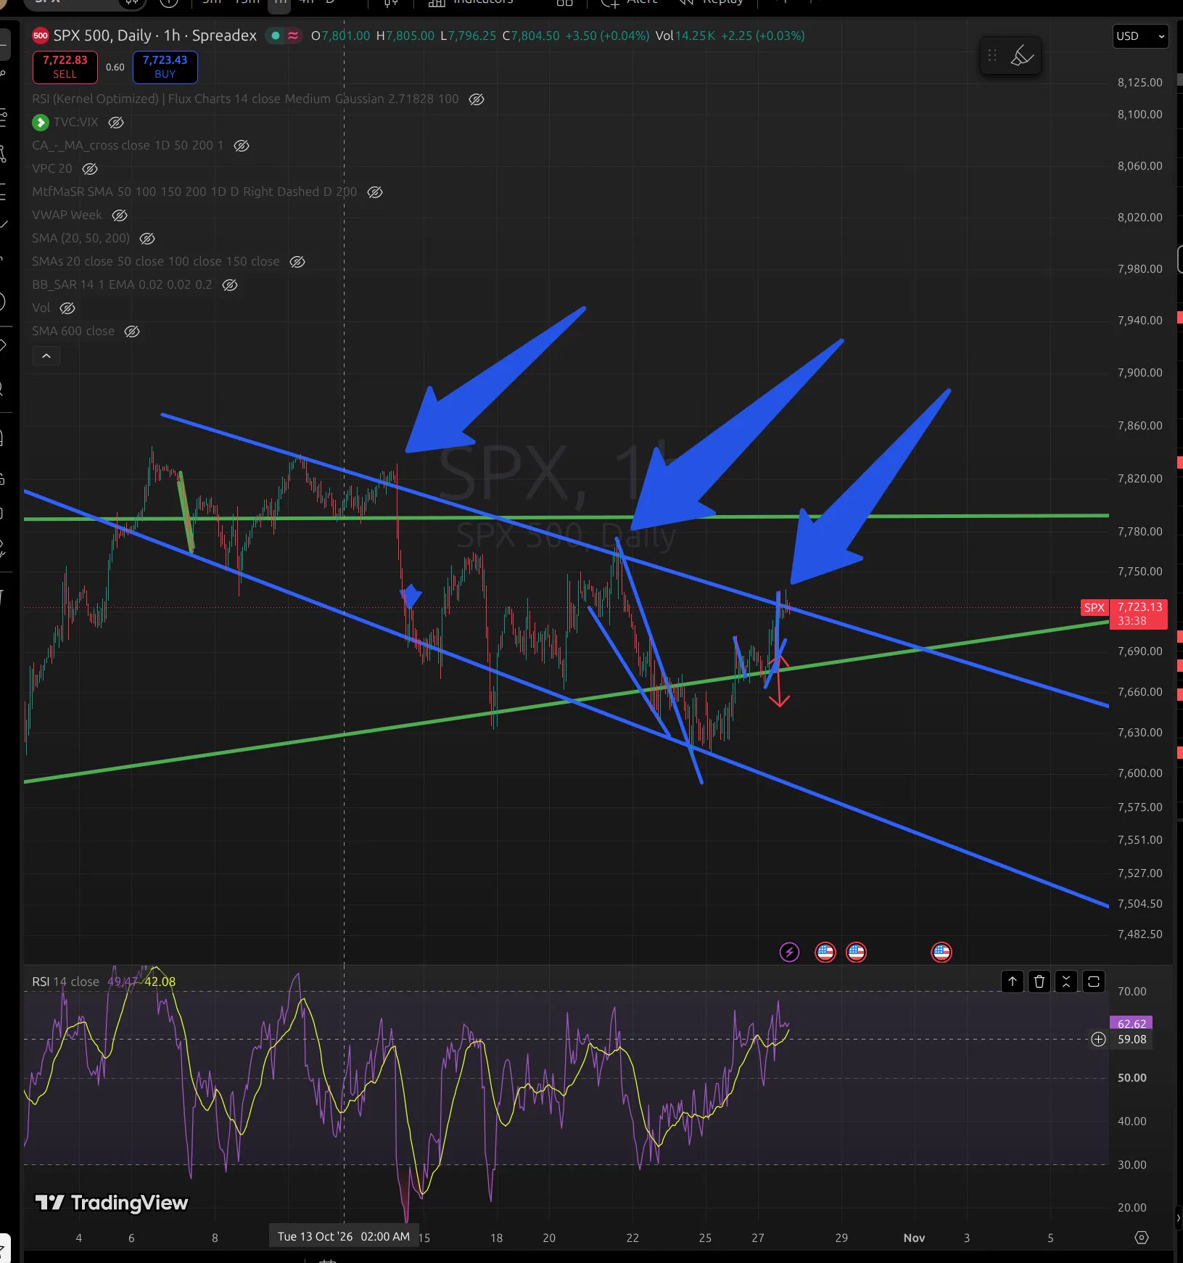Expand the right side panel chevron
The image size is (1183, 1263).
tap(1179, 1218)
